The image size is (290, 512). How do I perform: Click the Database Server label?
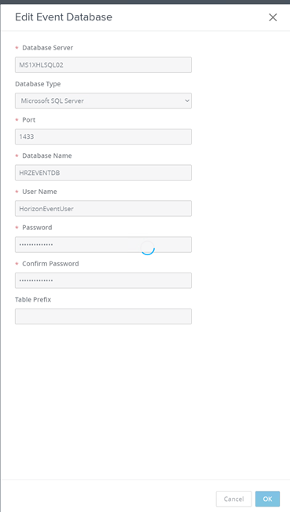pos(48,48)
